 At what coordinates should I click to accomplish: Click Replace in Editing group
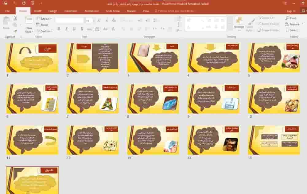(293, 24)
